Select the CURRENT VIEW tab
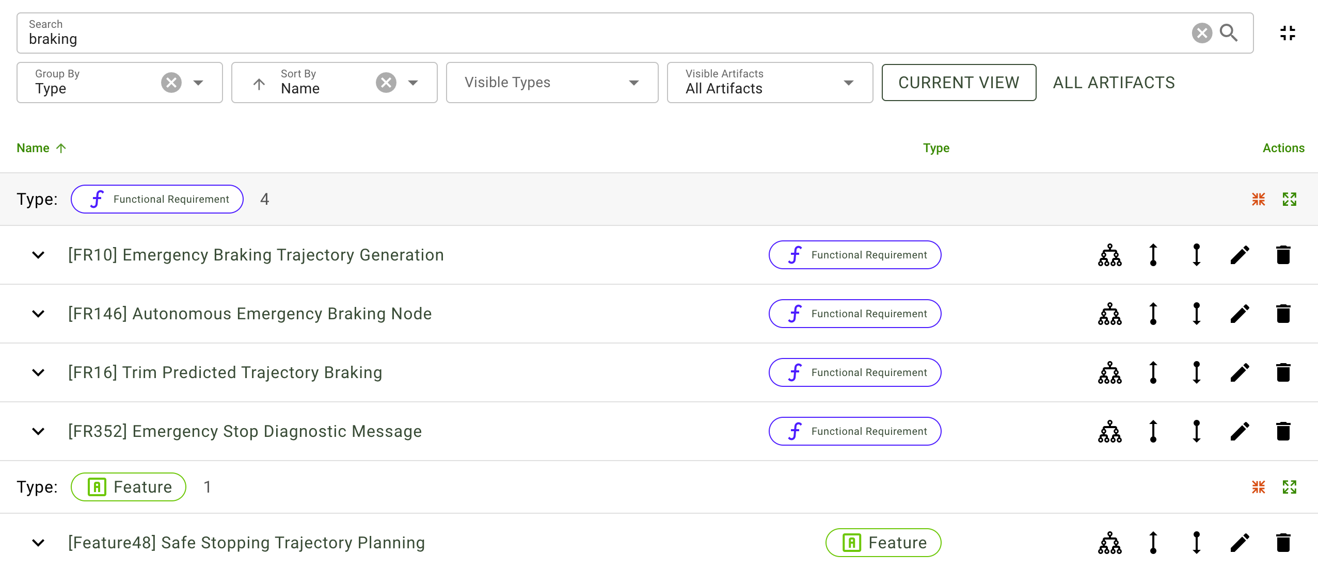The image size is (1318, 571). 958,83
